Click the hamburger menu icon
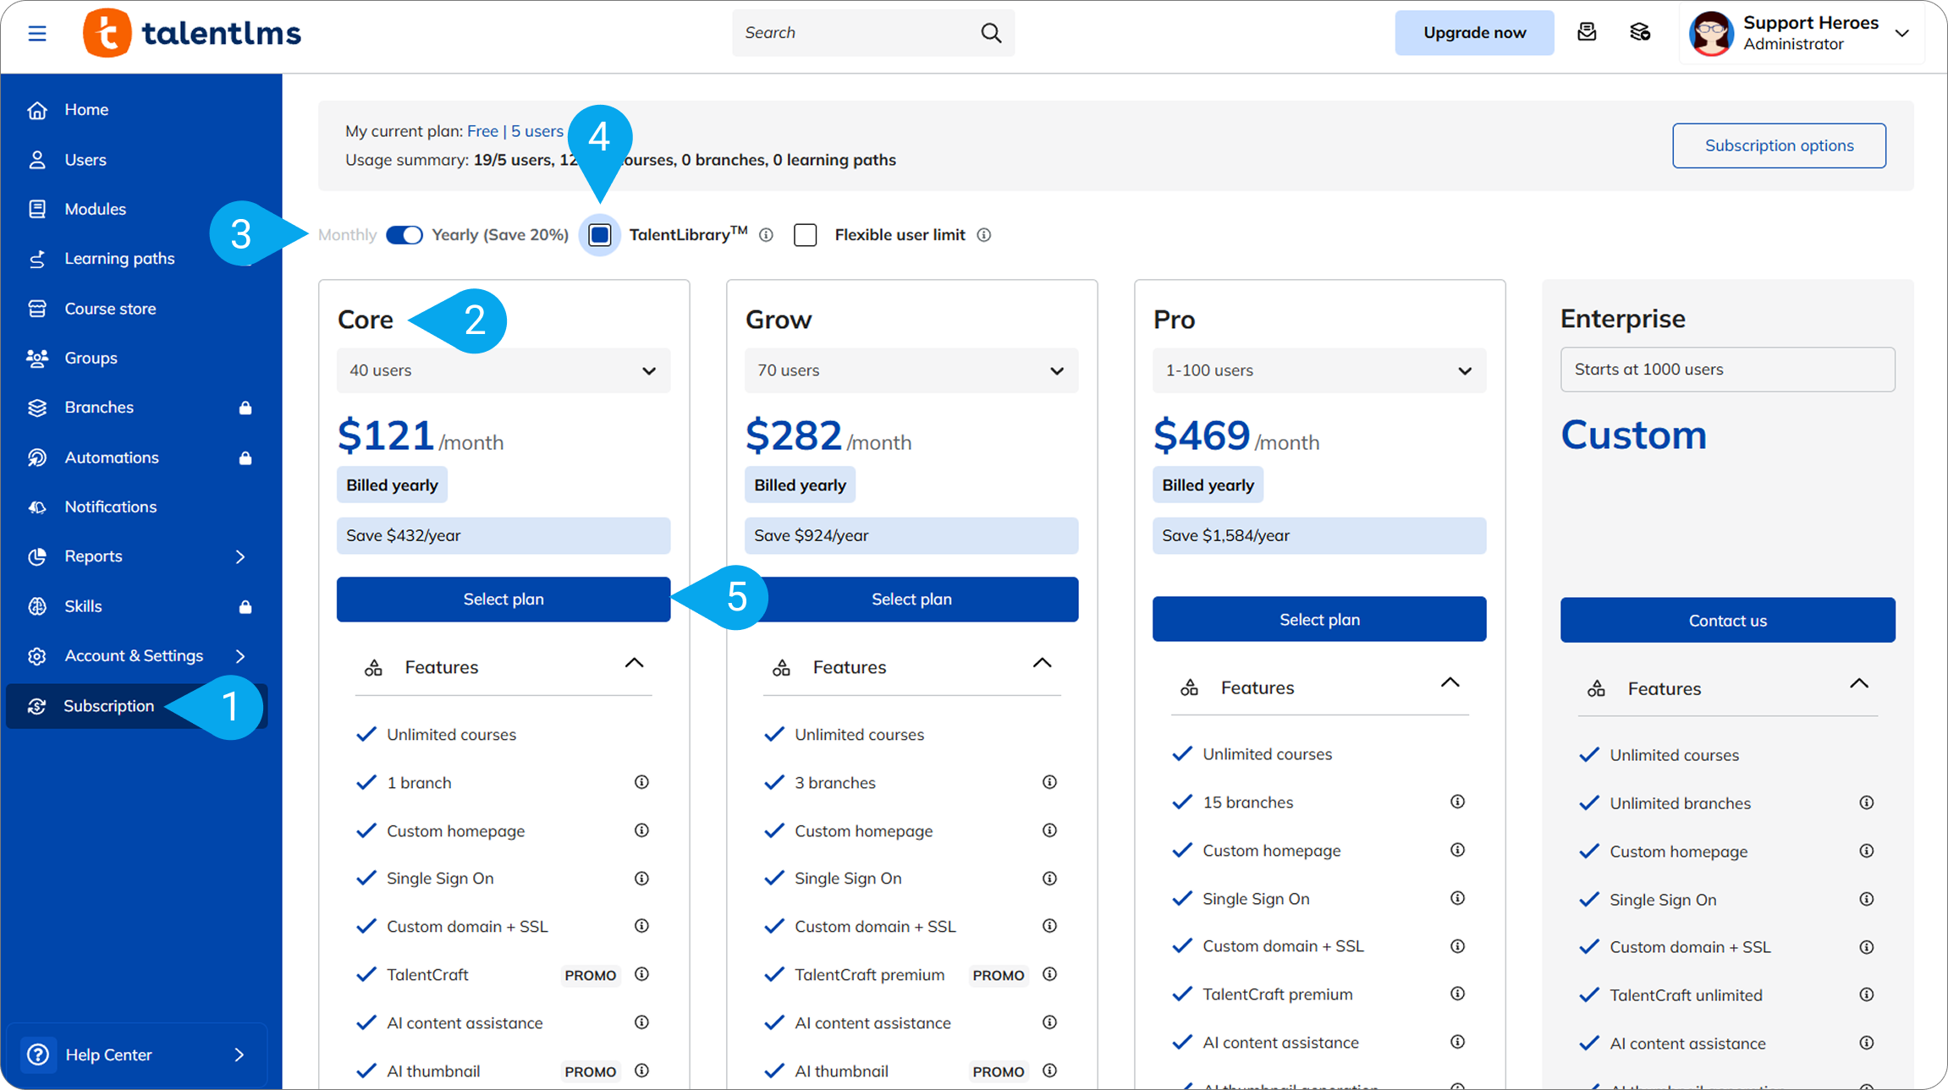This screenshot has height=1090, width=1948. pos(37,33)
